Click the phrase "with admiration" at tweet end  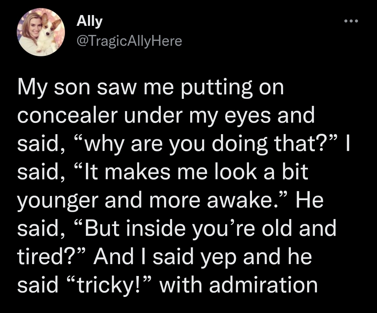[238, 285]
